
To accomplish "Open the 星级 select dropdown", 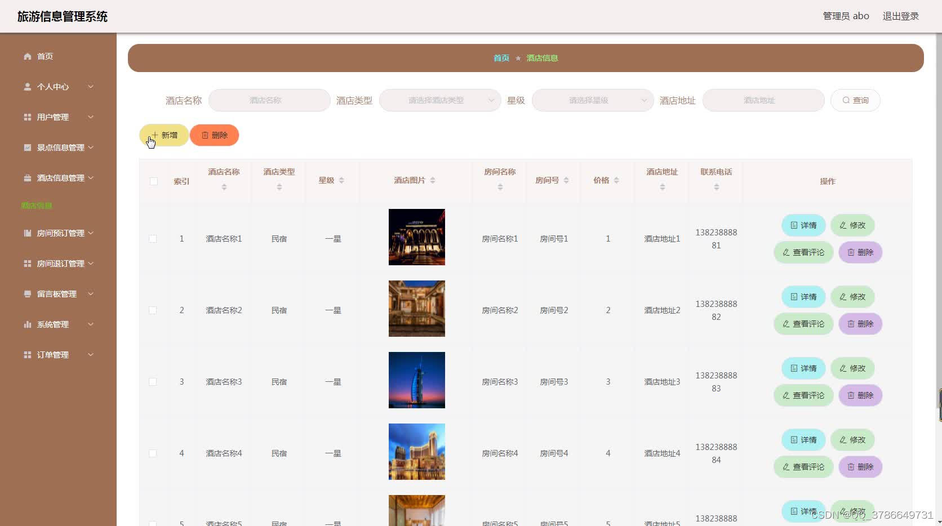I will coord(593,100).
